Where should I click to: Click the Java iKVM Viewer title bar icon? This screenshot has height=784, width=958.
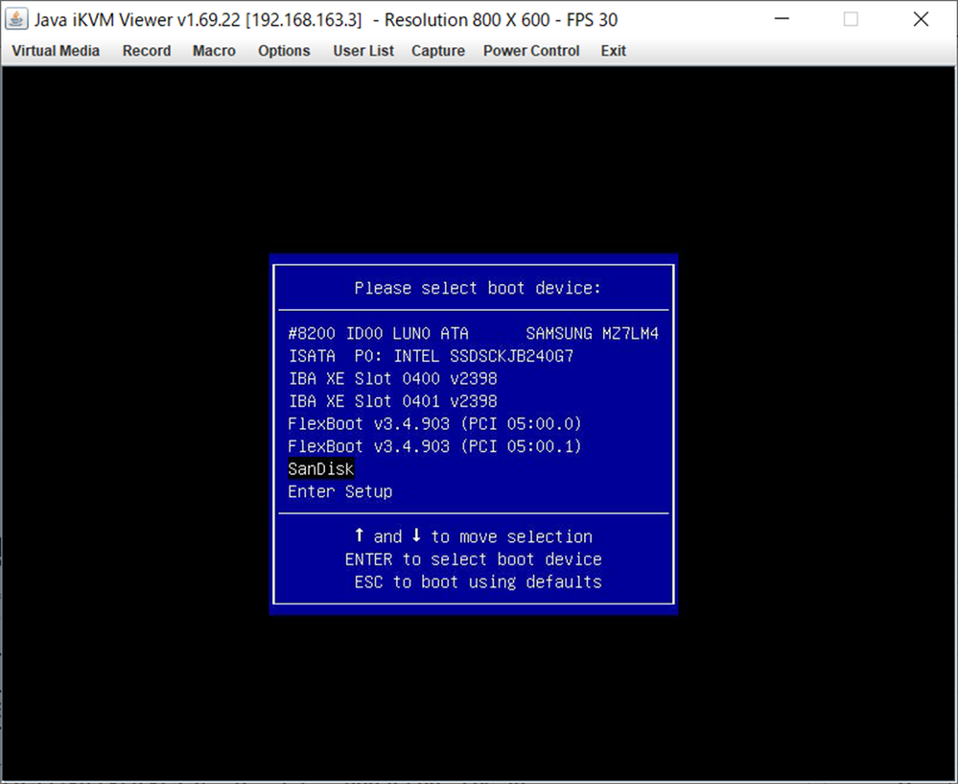click(x=16, y=19)
